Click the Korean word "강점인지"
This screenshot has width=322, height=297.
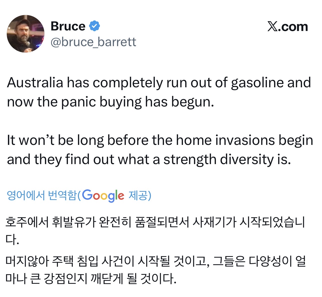65,279
